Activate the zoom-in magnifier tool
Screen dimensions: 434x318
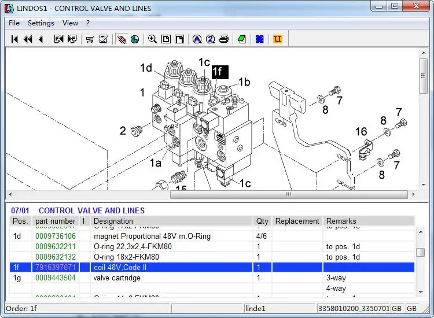click(153, 39)
